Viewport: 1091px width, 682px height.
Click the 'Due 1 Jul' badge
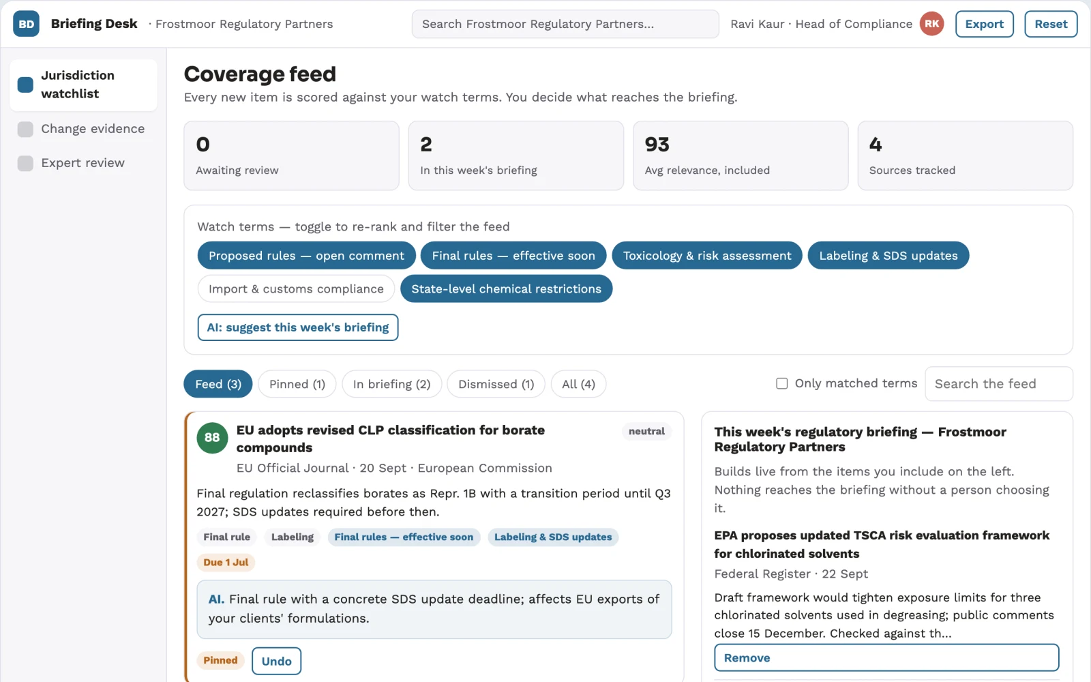[x=226, y=563]
